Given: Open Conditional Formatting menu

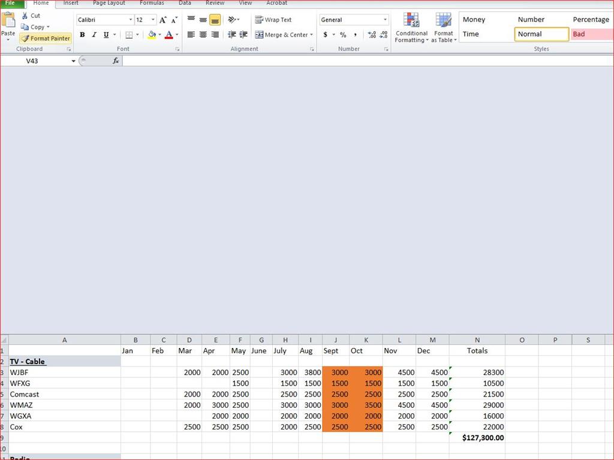Looking at the screenshot, I should [x=411, y=28].
